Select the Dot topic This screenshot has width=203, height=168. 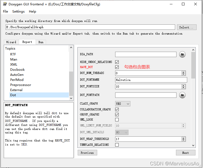[39, 95]
